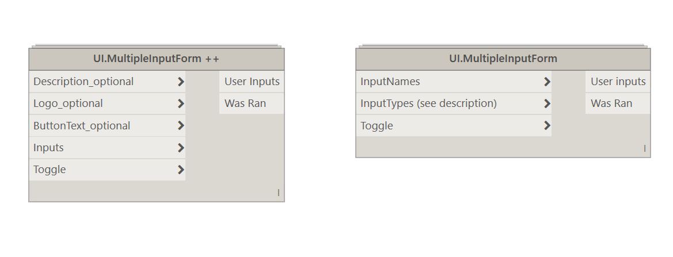Click Was Ran output on right node
This screenshot has height=257, width=673.
[x=611, y=103]
